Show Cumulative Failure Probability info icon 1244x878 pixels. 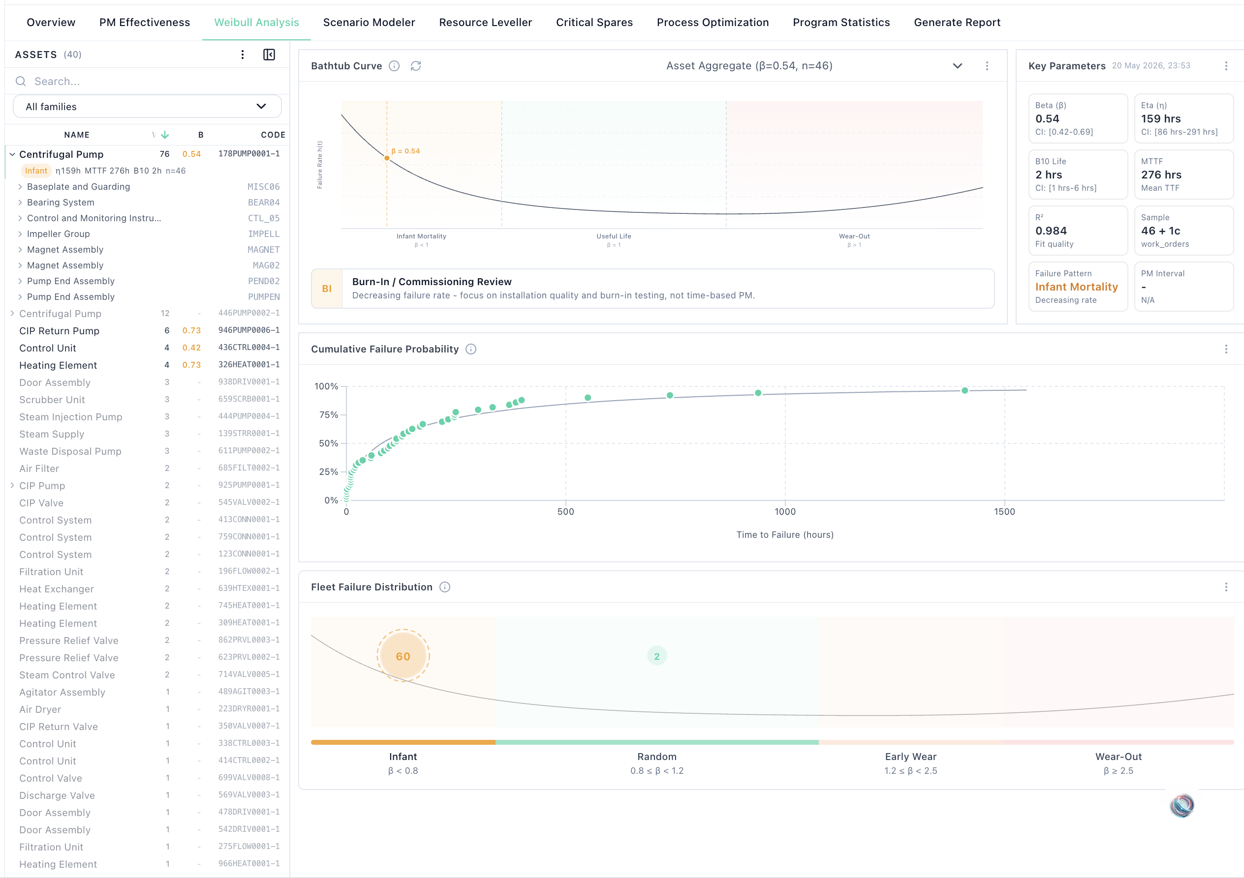(471, 349)
